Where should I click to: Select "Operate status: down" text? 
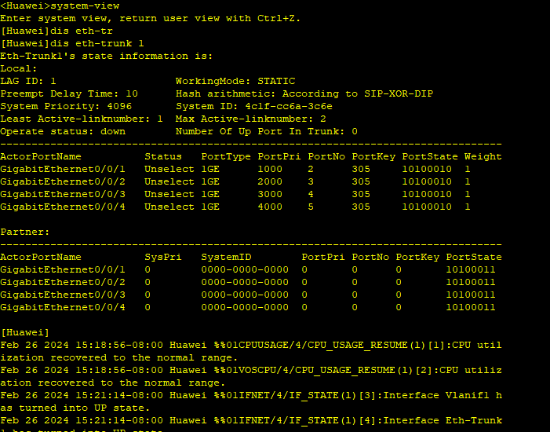63,132
